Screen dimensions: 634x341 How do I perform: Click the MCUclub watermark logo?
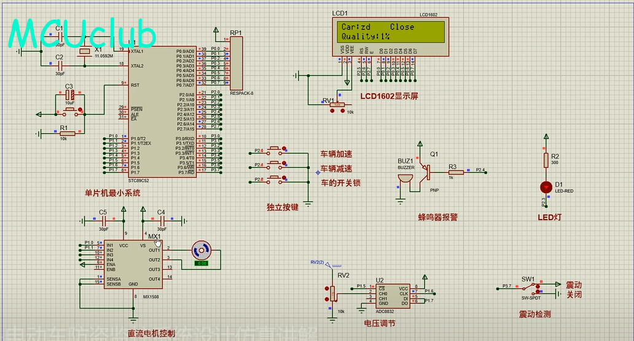tap(82, 35)
